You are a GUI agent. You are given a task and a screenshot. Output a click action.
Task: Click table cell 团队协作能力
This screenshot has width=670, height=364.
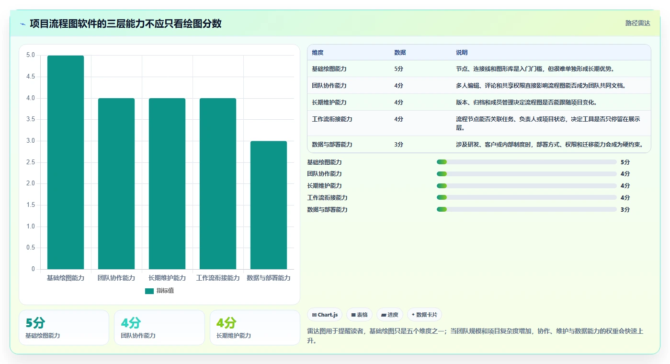pos(329,86)
